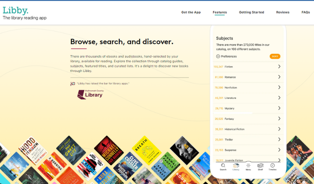Click the orange SORT button

pyautogui.click(x=275, y=57)
